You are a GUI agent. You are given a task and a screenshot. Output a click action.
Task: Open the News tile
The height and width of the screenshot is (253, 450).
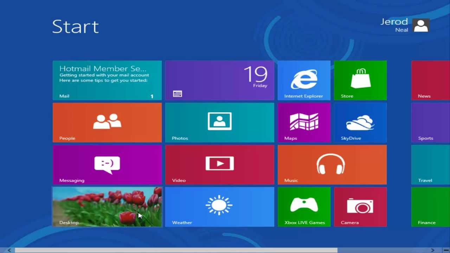pos(431,80)
